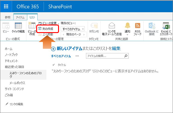
Task: Click the magnifier search icon
Action: point(126,56)
